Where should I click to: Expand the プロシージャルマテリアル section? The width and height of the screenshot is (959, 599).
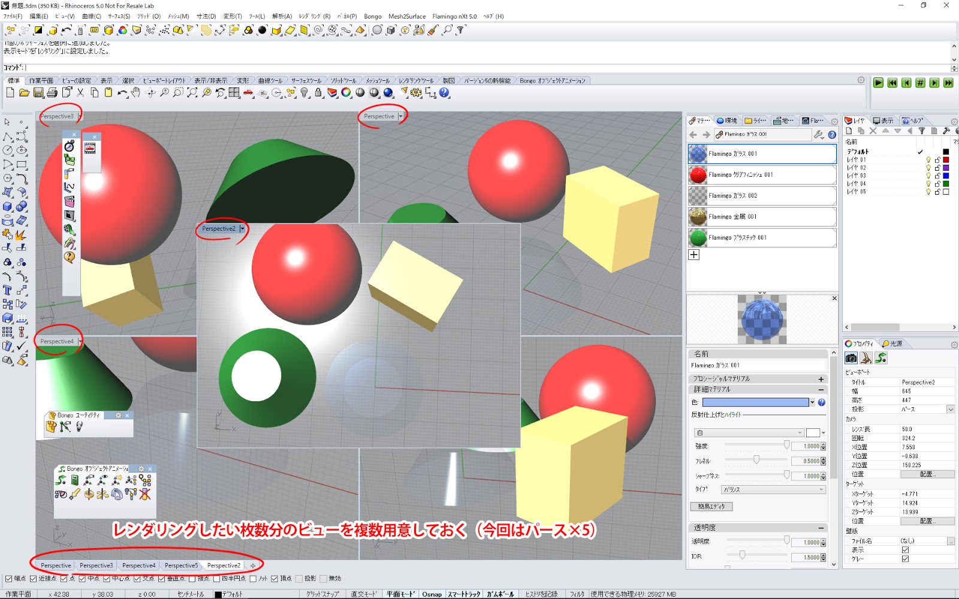(821, 379)
